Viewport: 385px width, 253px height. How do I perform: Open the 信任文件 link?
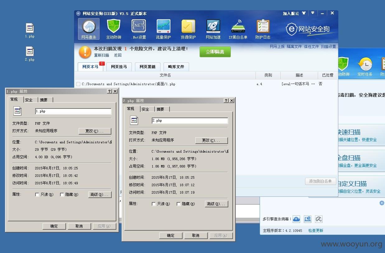[311, 47]
